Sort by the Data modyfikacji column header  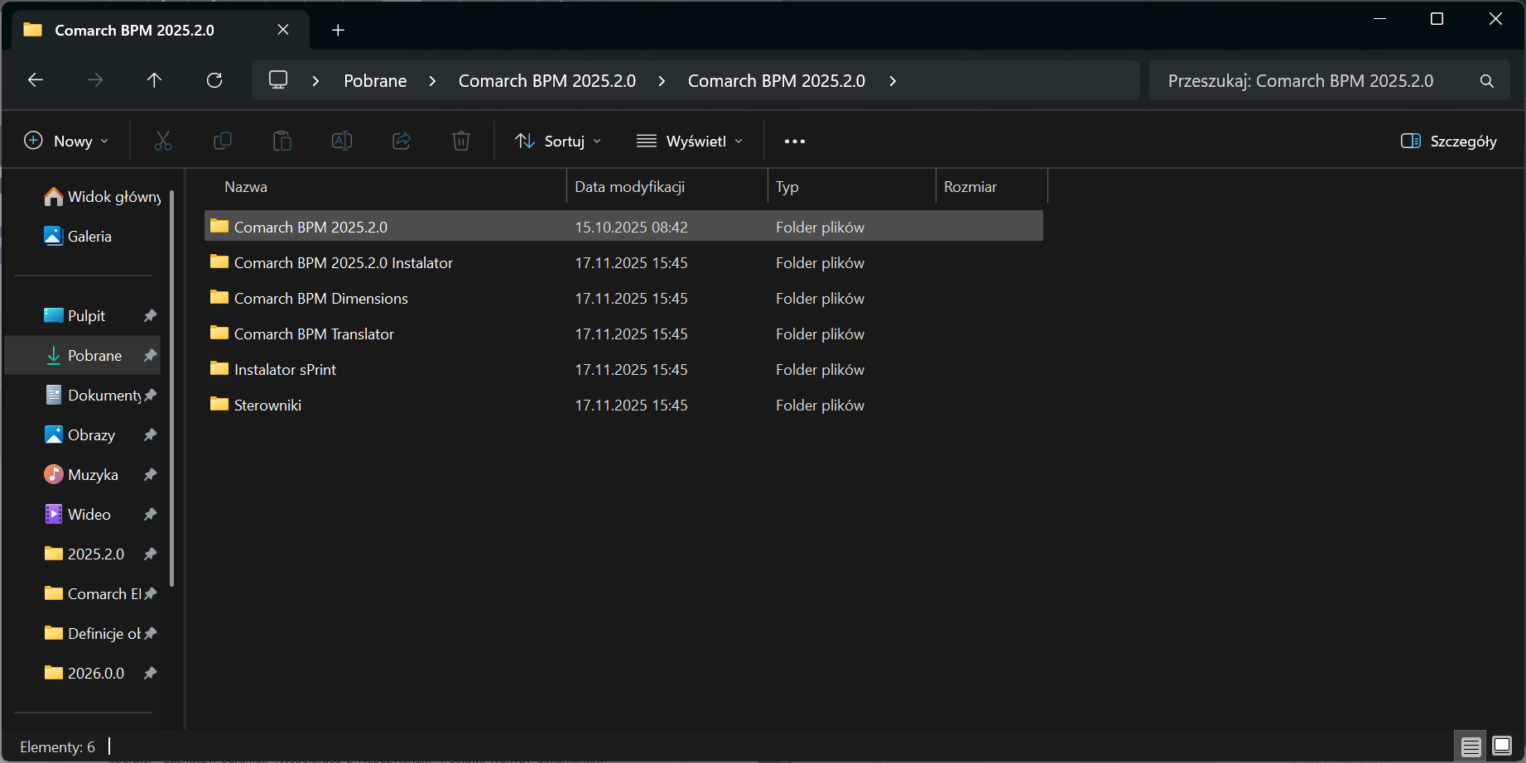(630, 187)
